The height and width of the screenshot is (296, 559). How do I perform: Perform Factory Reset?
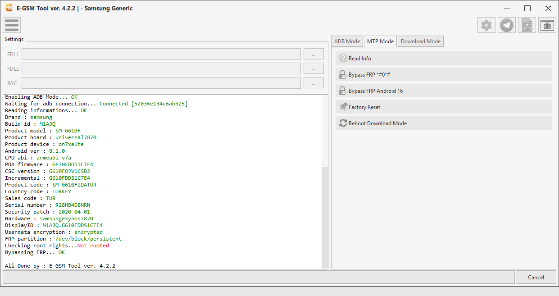444,107
